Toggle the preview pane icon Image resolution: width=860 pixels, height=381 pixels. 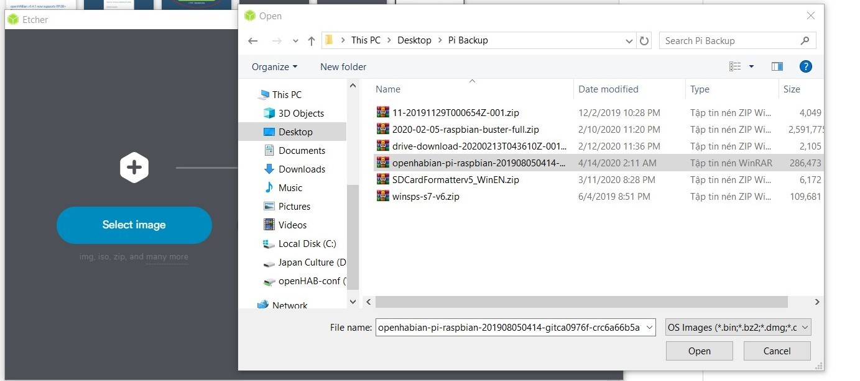tap(777, 66)
